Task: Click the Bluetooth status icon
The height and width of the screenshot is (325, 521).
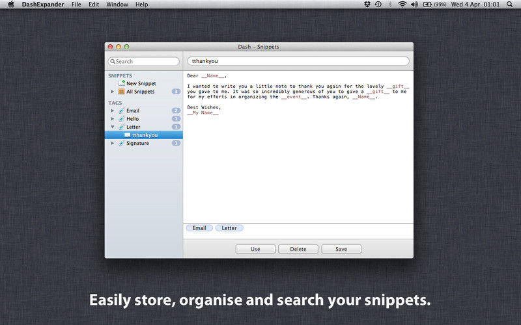Action: (x=390, y=5)
